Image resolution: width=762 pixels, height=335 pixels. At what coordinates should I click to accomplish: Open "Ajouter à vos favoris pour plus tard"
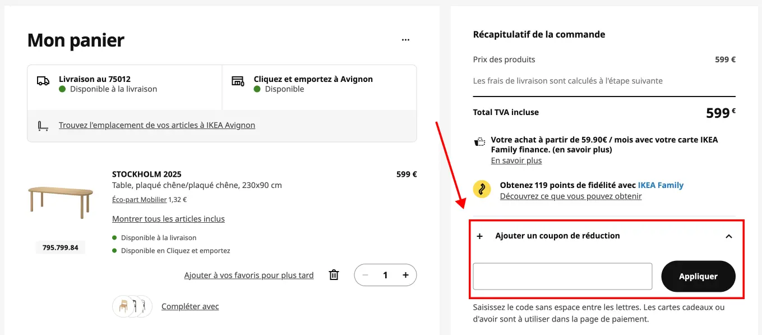248,275
